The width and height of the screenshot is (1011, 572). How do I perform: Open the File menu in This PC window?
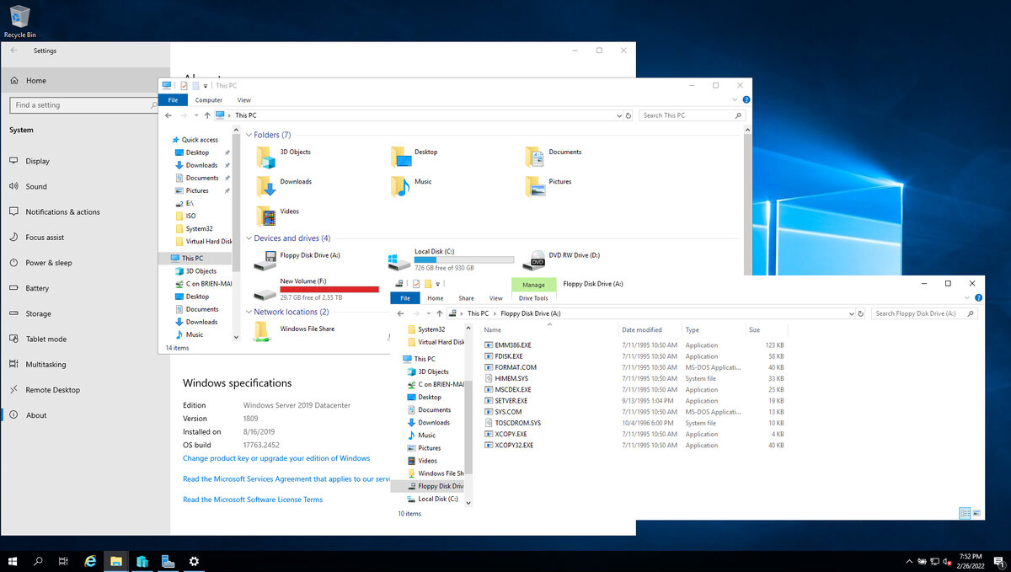click(173, 100)
